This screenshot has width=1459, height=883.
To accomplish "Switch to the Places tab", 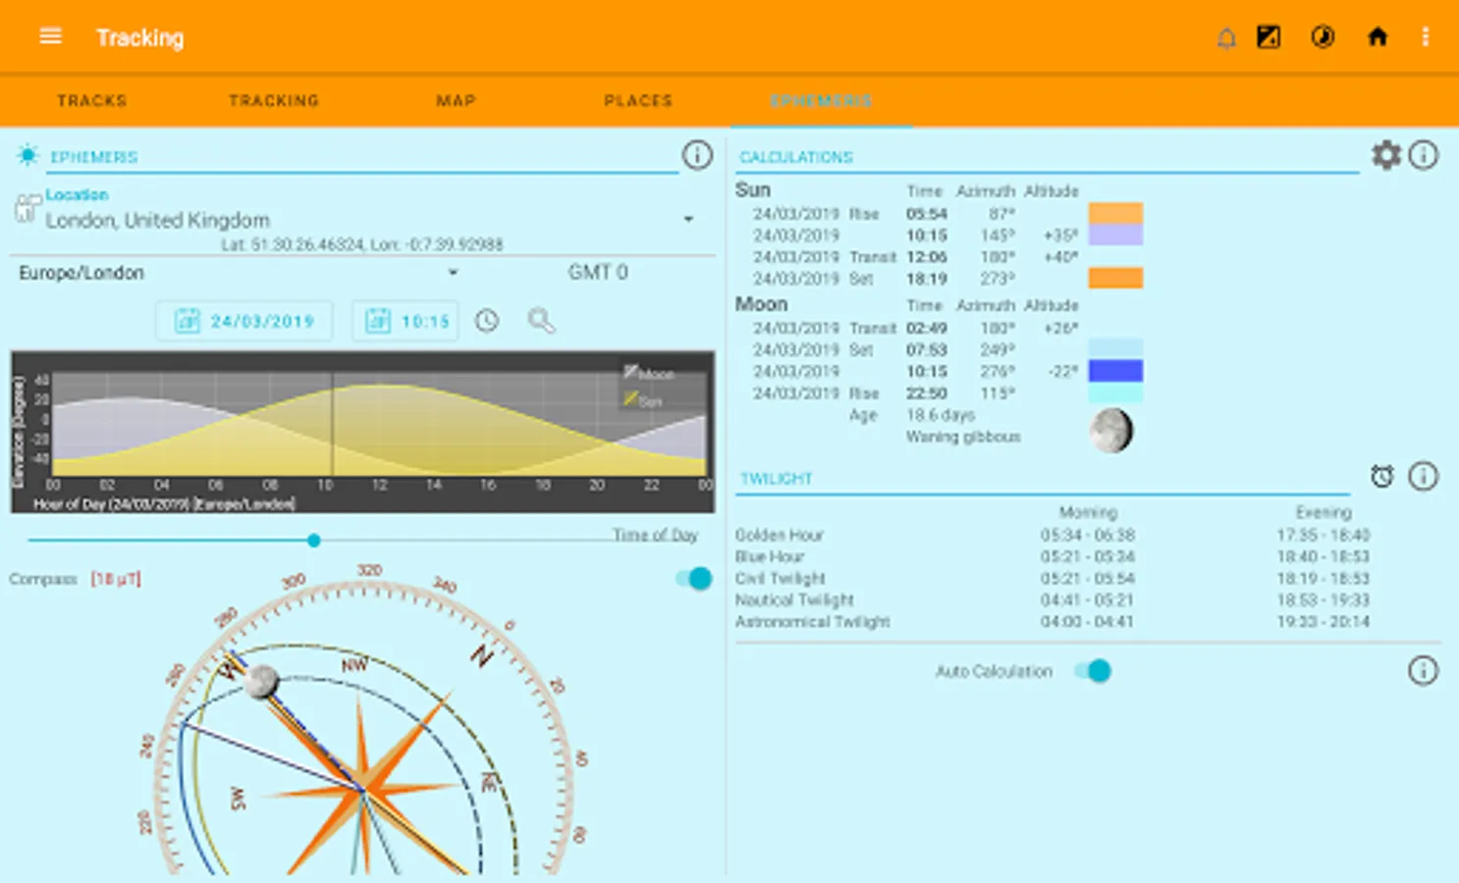I will click(638, 101).
